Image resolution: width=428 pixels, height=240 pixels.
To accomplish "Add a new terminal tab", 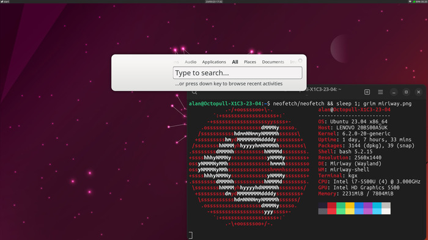I will [x=367, y=92].
